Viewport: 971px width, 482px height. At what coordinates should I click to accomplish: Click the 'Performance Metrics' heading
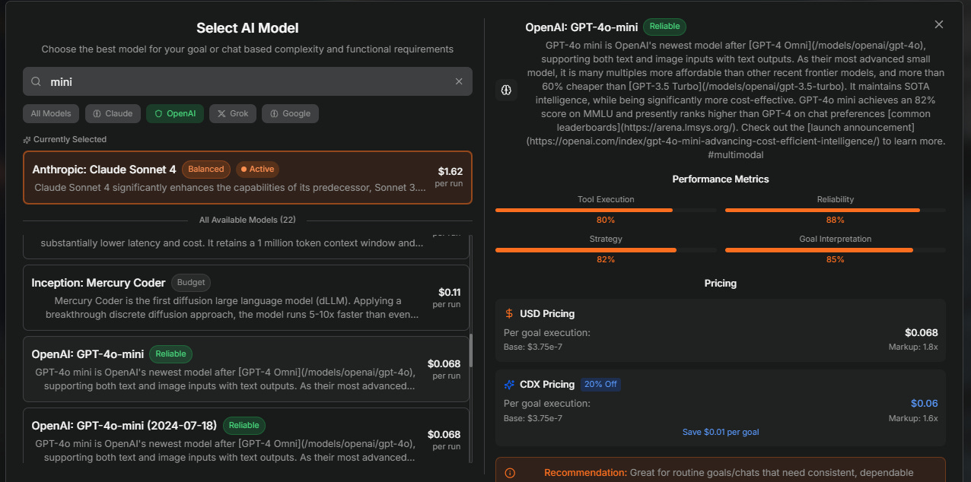721,179
